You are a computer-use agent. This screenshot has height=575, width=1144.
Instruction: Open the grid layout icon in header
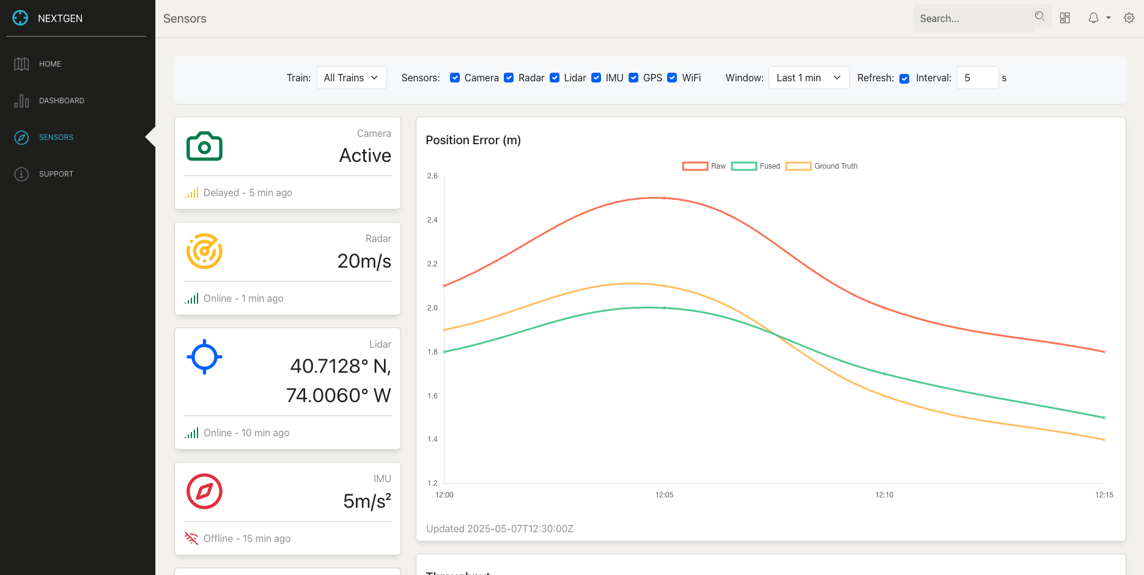pos(1065,18)
